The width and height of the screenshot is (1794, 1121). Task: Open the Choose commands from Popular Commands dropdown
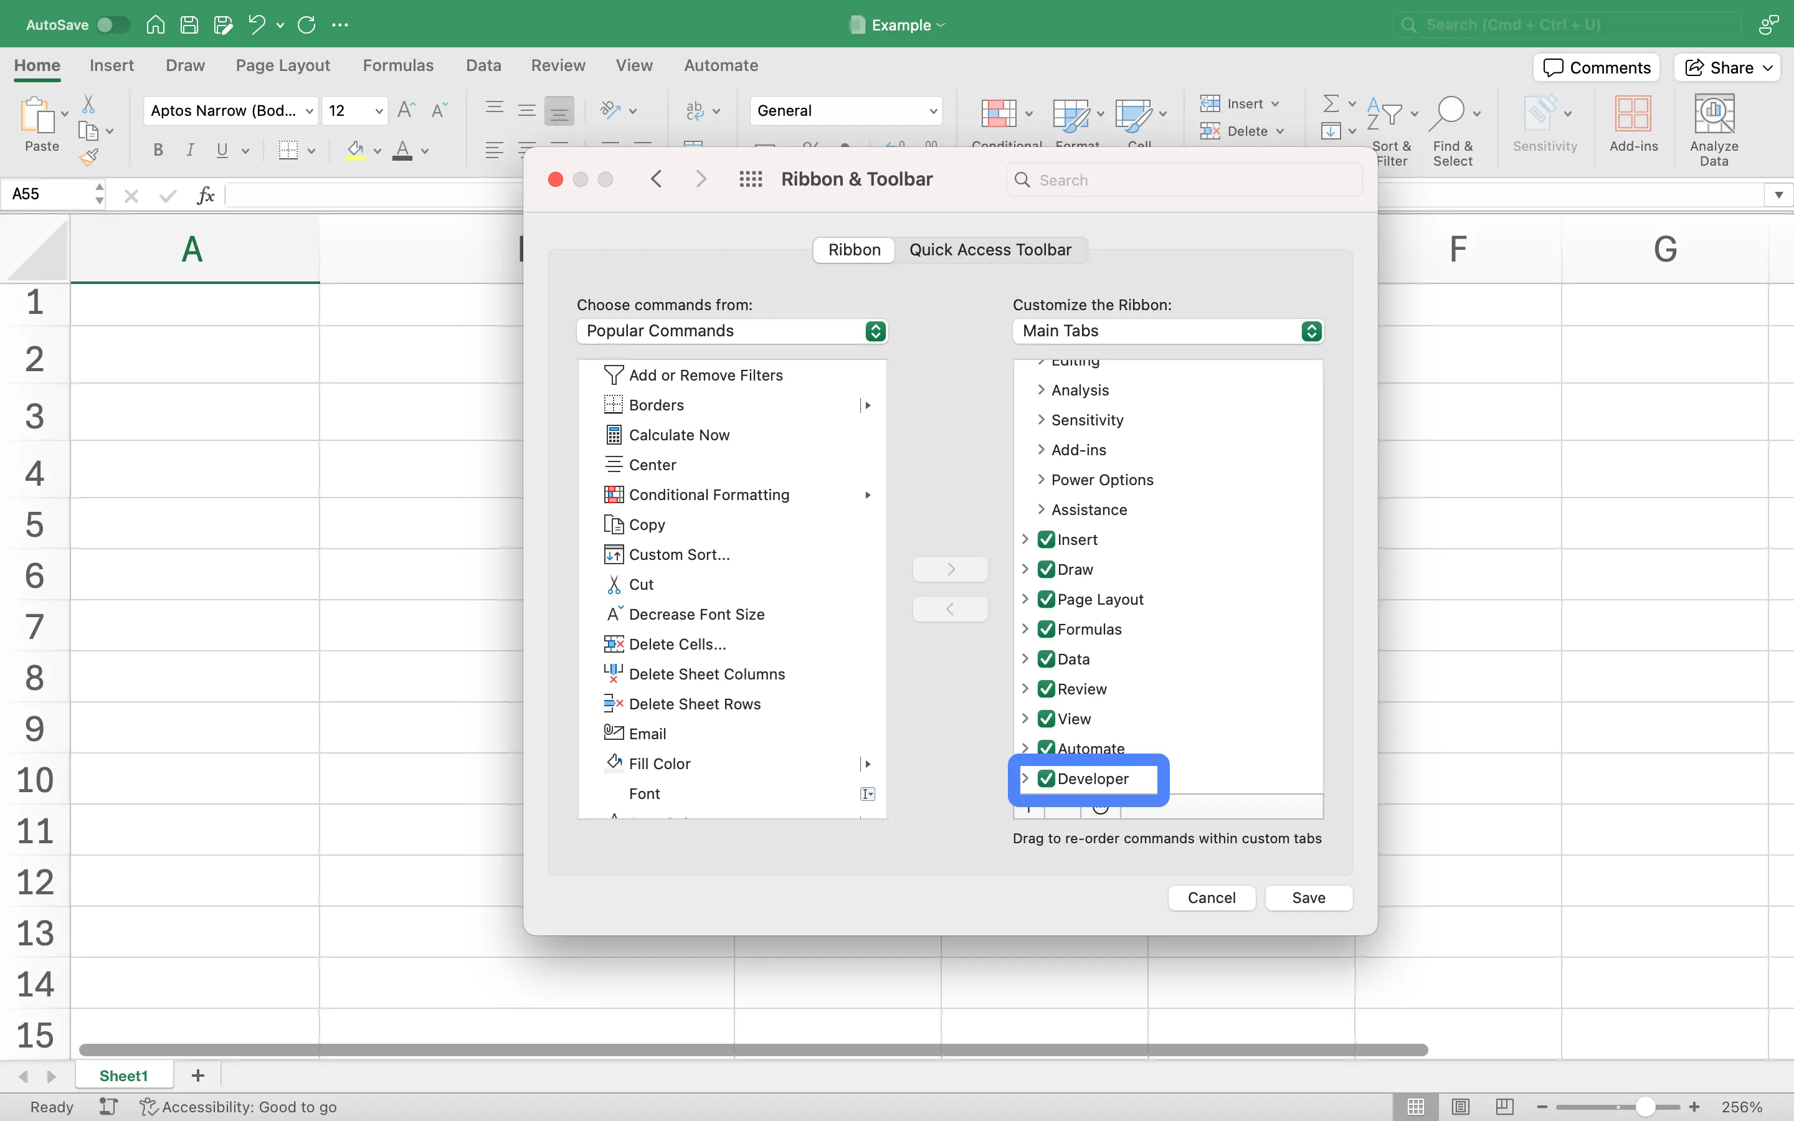(x=732, y=331)
